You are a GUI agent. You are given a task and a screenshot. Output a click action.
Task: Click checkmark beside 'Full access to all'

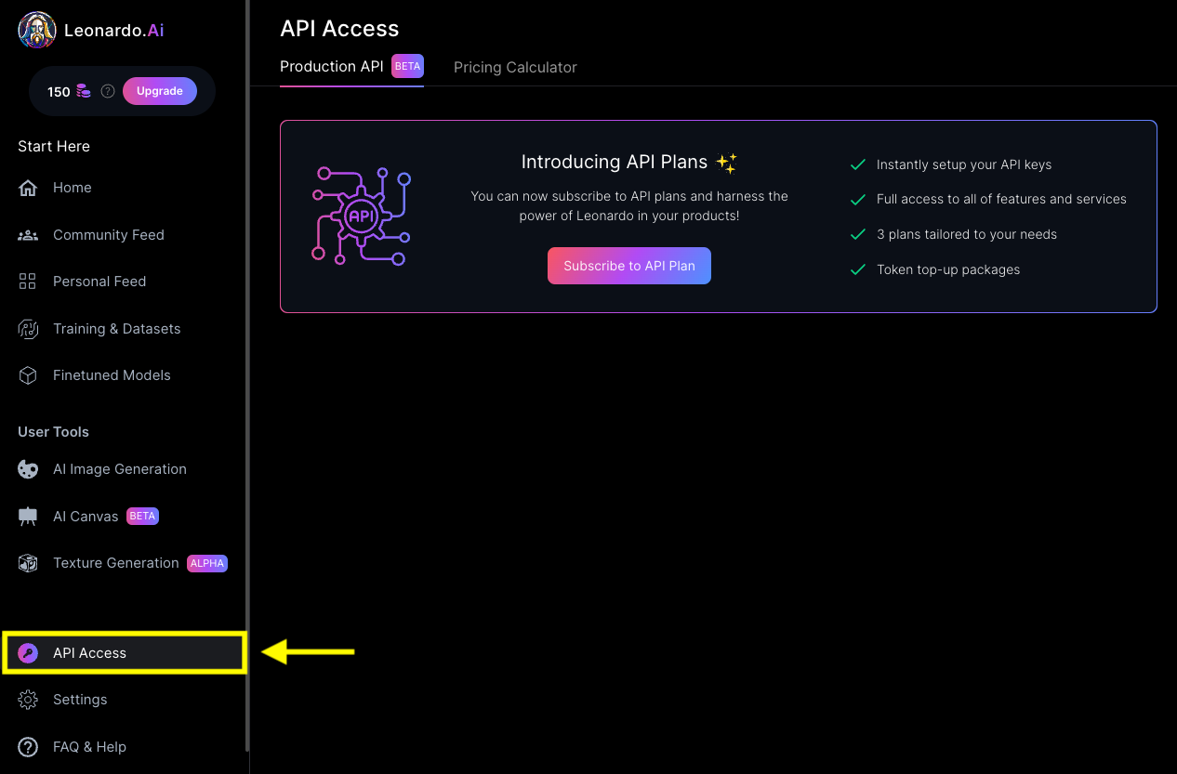tap(858, 199)
